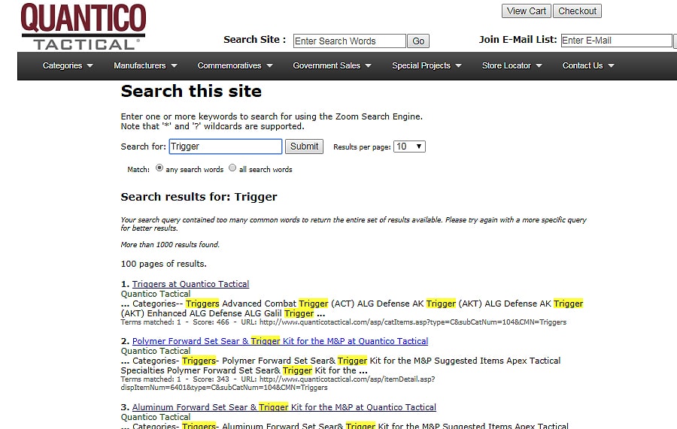The height and width of the screenshot is (429, 677).
Task: Open the Government Sales menu
Action: pyautogui.click(x=332, y=65)
